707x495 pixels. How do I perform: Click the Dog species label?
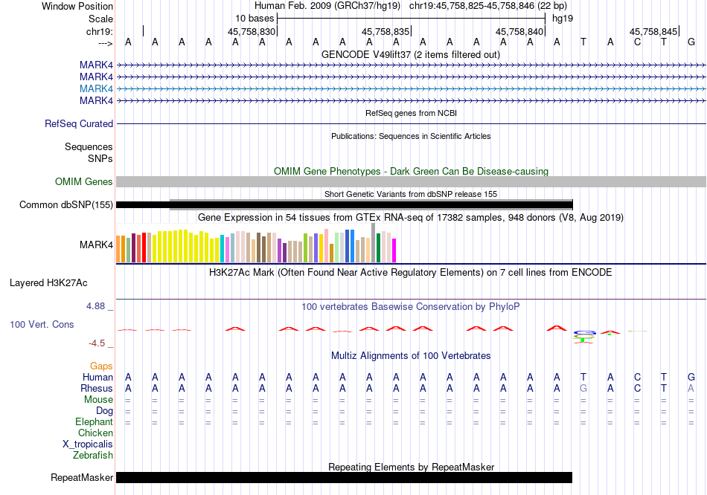104,411
